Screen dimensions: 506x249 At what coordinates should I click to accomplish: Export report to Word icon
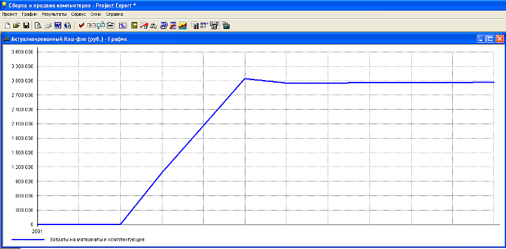click(58, 25)
